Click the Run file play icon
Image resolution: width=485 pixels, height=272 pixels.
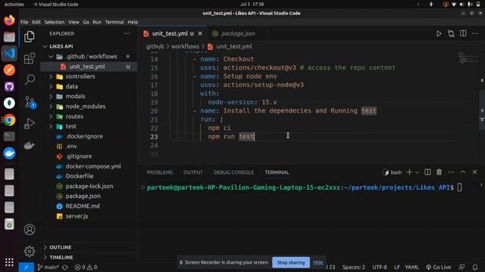pyautogui.click(x=439, y=33)
